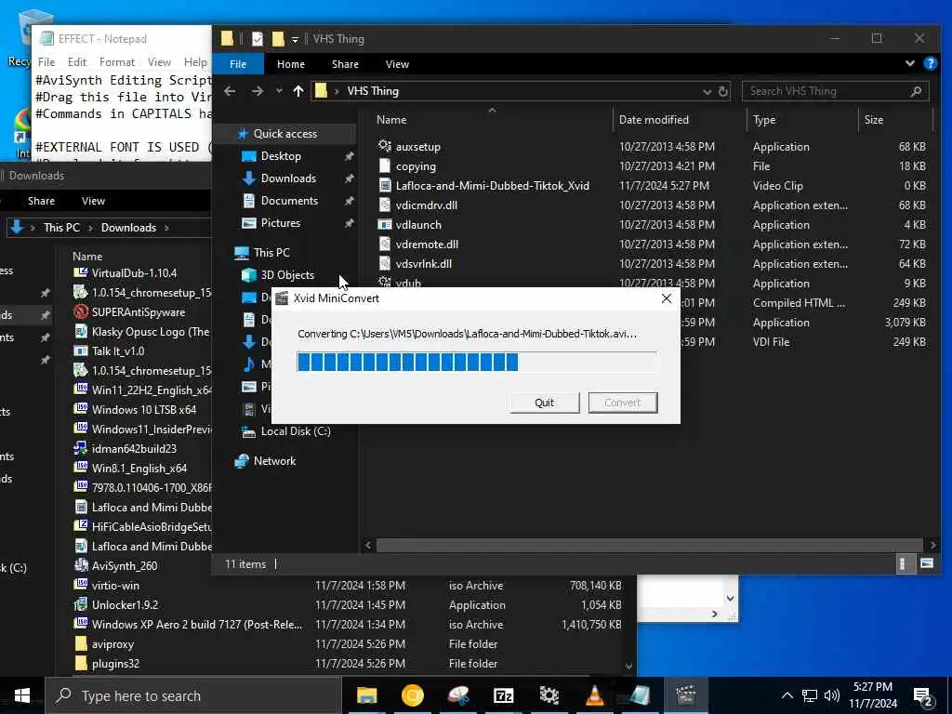Click the taskbar search box

pos(193,695)
